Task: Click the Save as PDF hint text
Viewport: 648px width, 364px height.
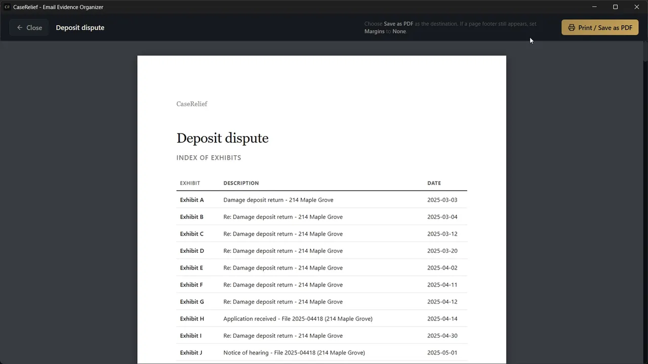Action: click(x=451, y=28)
